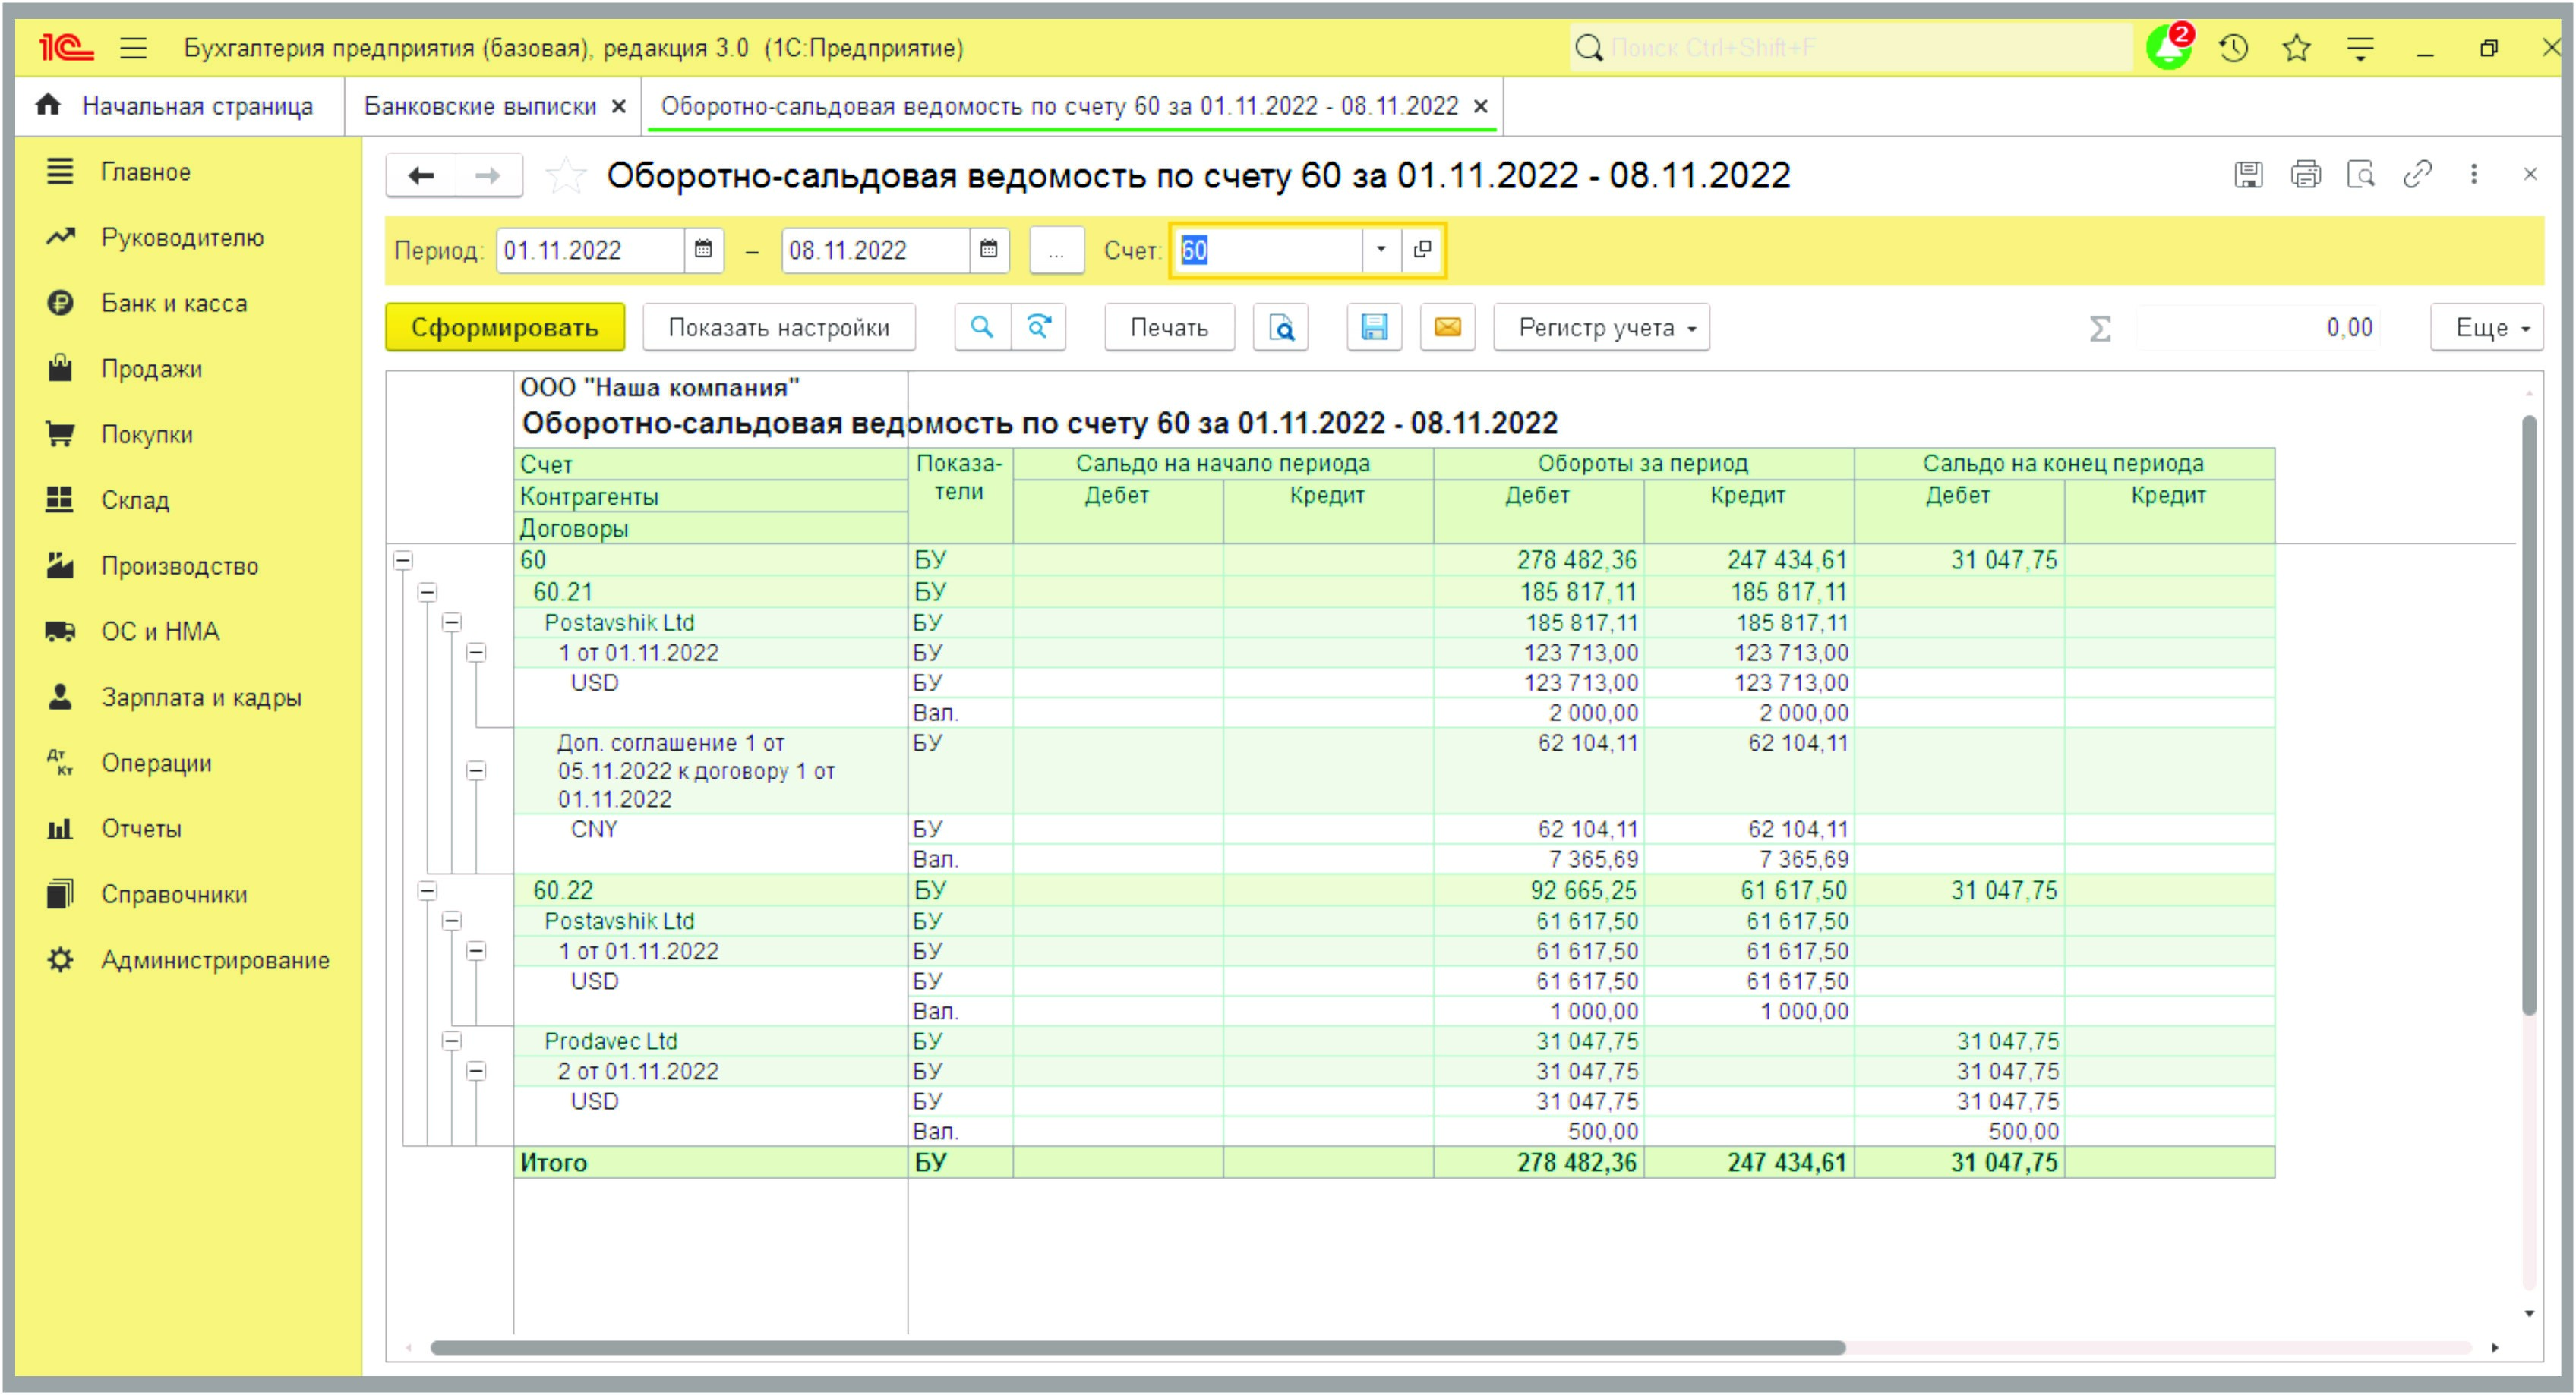Click the Печать button
The image size is (2576, 1395).
pyautogui.click(x=1169, y=328)
